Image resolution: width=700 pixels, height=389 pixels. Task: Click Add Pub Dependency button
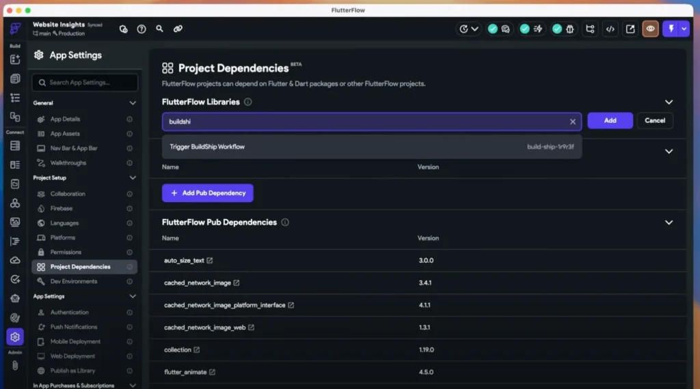(x=208, y=193)
